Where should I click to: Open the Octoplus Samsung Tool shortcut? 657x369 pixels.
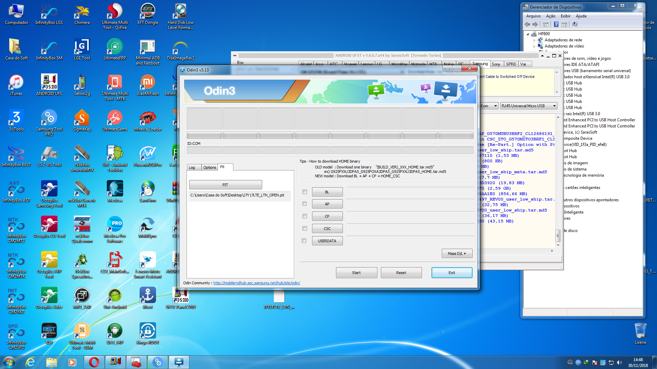tap(49, 194)
